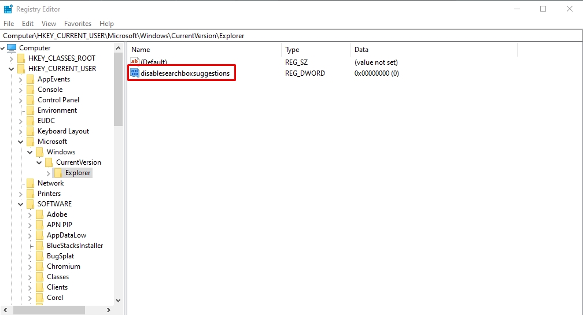
Task: Open the Favorites menu
Action: [x=78, y=23]
